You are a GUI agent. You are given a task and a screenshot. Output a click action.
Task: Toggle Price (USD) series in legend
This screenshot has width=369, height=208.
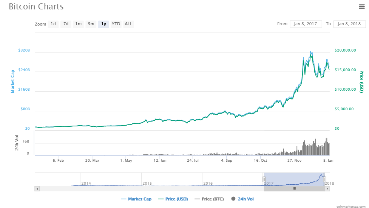tap(173, 199)
